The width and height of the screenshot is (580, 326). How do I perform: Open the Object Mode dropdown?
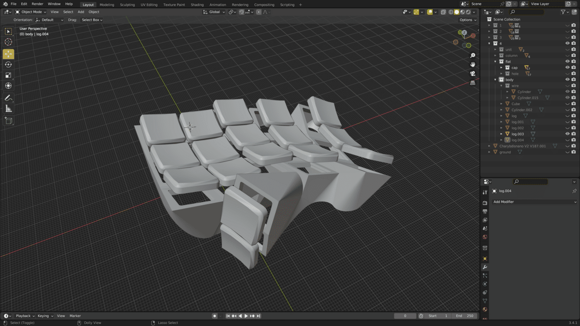pyautogui.click(x=31, y=12)
